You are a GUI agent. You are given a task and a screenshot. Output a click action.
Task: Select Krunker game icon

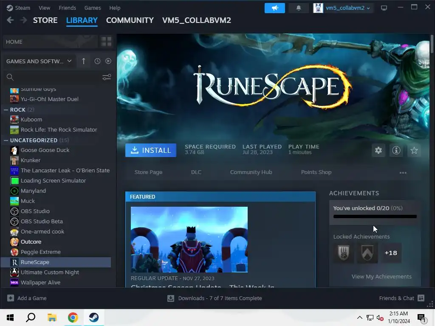14,160
